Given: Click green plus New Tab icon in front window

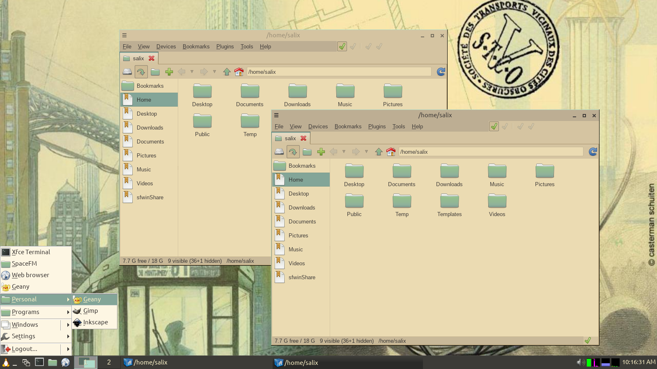Looking at the screenshot, I should (321, 152).
